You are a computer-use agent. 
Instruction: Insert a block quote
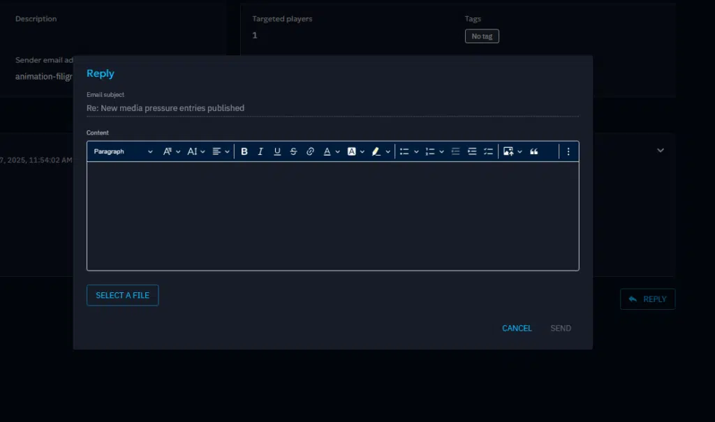(x=534, y=151)
